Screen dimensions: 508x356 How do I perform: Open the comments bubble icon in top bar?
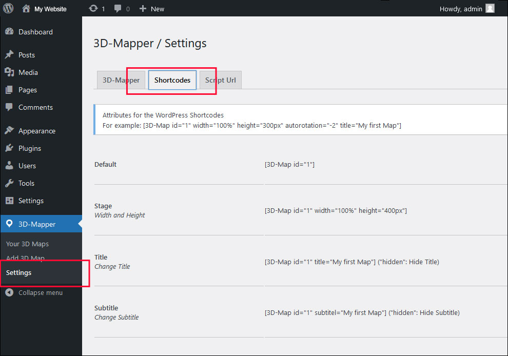118,9
